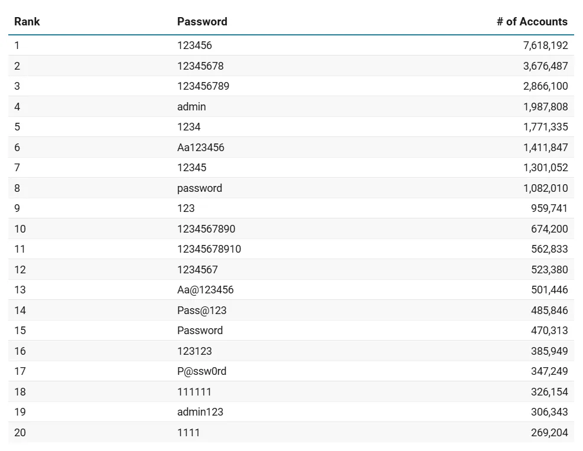The width and height of the screenshot is (583, 451).
Task: Click the P@ssw0rd password cell
Action: [x=202, y=371]
